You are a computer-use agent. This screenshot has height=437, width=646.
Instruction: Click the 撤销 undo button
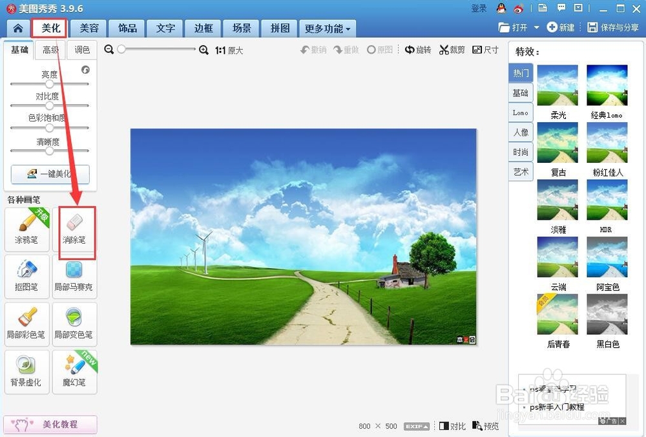pyautogui.click(x=313, y=50)
